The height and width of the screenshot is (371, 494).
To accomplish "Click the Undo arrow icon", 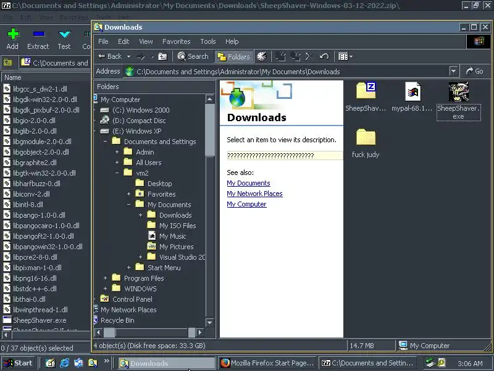I will tap(324, 56).
